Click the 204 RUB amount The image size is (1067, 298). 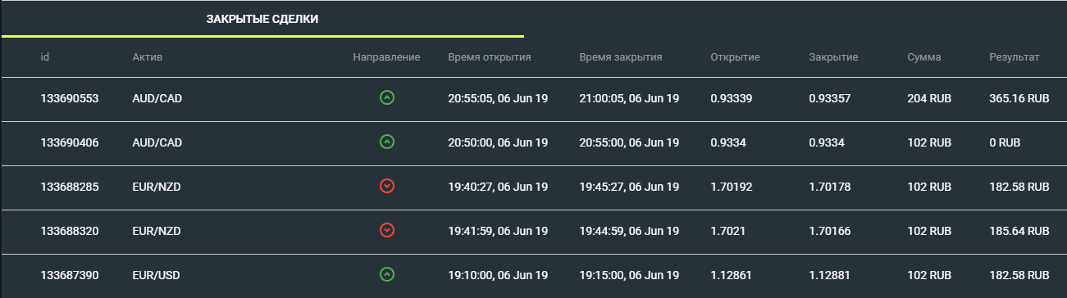click(929, 98)
